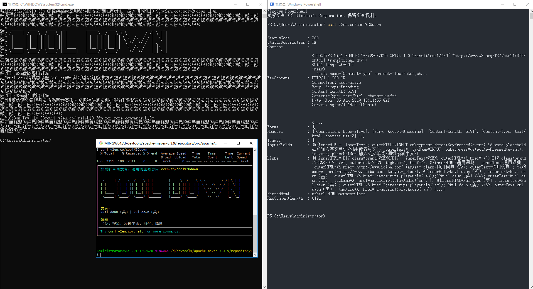Click 'Server: nginx/1.14.0 (Ubuntu)' line
Image resolution: width=533 pixels, height=289 pixels.
click(x=344, y=105)
